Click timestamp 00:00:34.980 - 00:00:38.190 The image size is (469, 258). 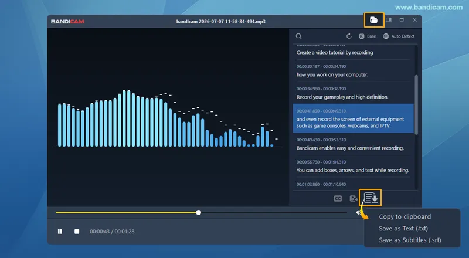[x=321, y=89]
